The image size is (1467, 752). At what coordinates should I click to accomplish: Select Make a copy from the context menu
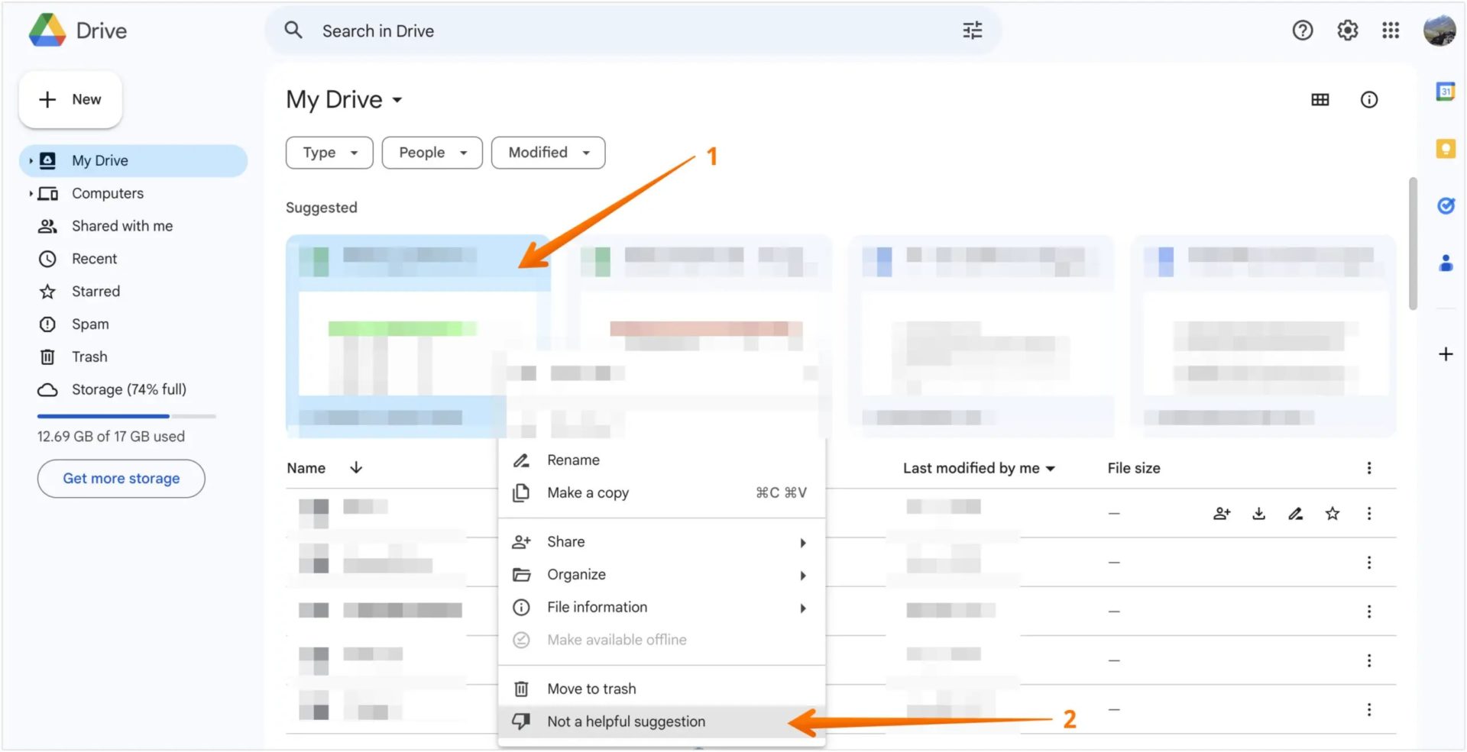point(588,492)
